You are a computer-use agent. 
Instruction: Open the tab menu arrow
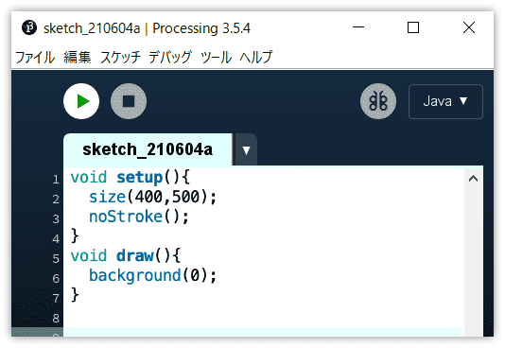click(246, 150)
